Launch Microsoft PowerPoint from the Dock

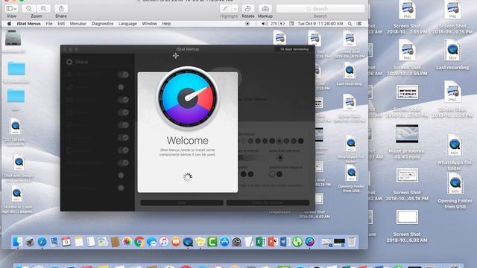273,242
